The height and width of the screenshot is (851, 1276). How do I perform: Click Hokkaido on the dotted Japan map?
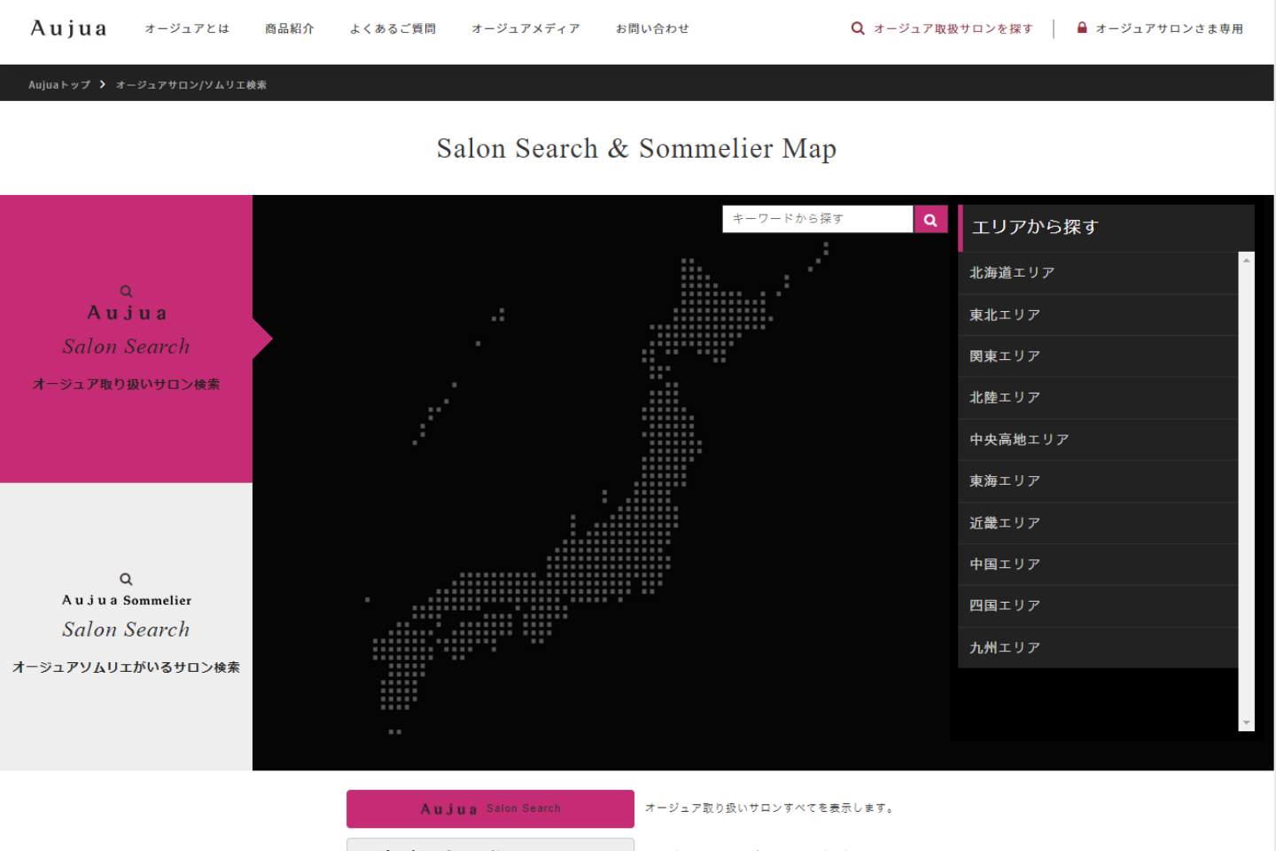tap(713, 310)
